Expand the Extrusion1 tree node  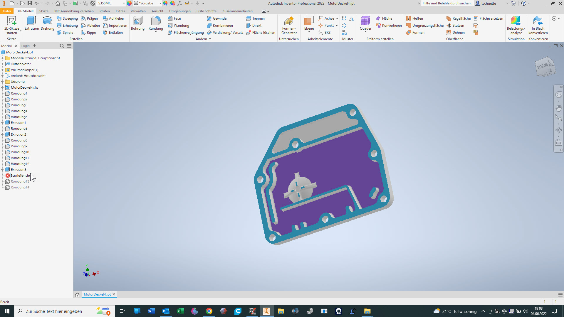coord(2,123)
